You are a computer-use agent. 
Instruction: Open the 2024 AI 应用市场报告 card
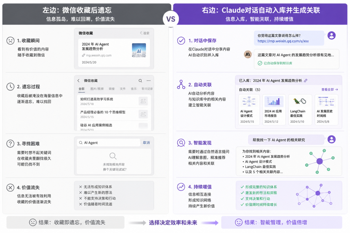274,109
